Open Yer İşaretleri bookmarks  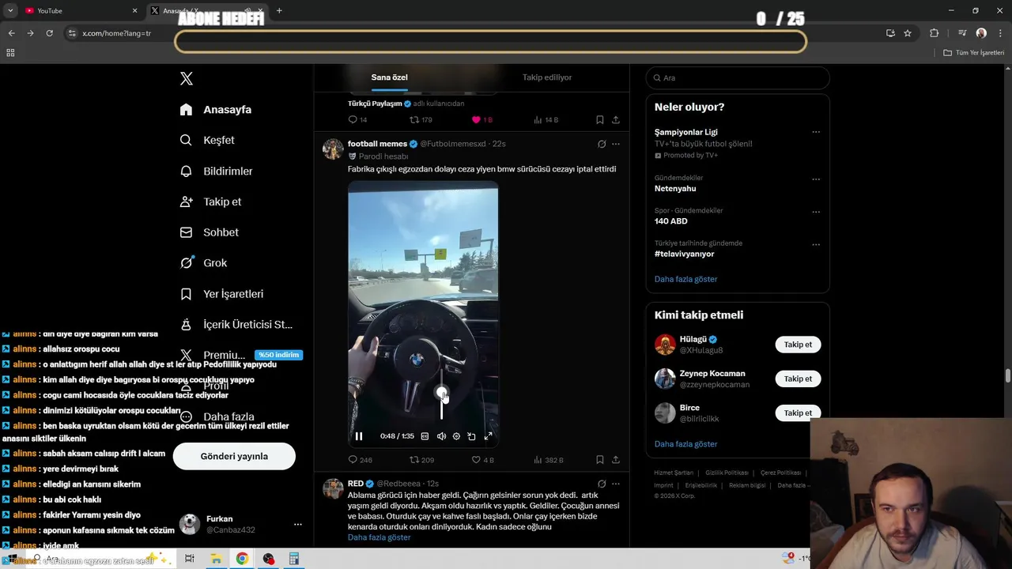tap(221, 294)
